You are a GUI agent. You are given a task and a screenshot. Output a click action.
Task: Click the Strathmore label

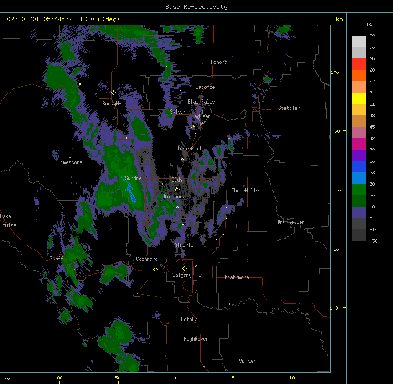[235, 277]
